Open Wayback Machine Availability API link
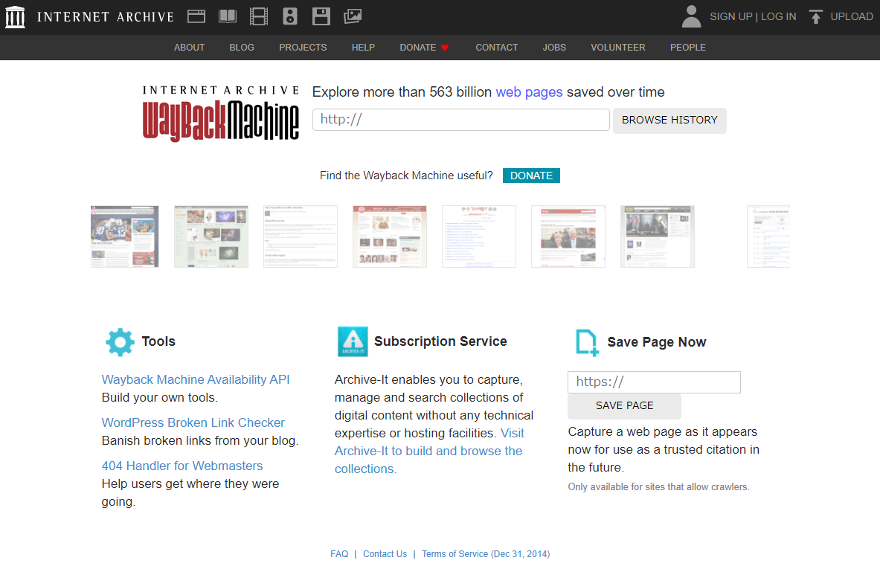The height and width of the screenshot is (569, 880). pyautogui.click(x=196, y=380)
